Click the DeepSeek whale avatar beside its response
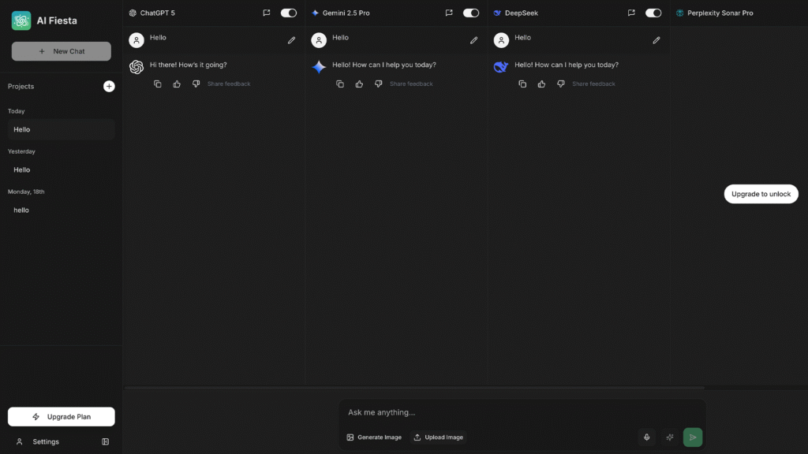The height and width of the screenshot is (454, 808). click(x=501, y=67)
